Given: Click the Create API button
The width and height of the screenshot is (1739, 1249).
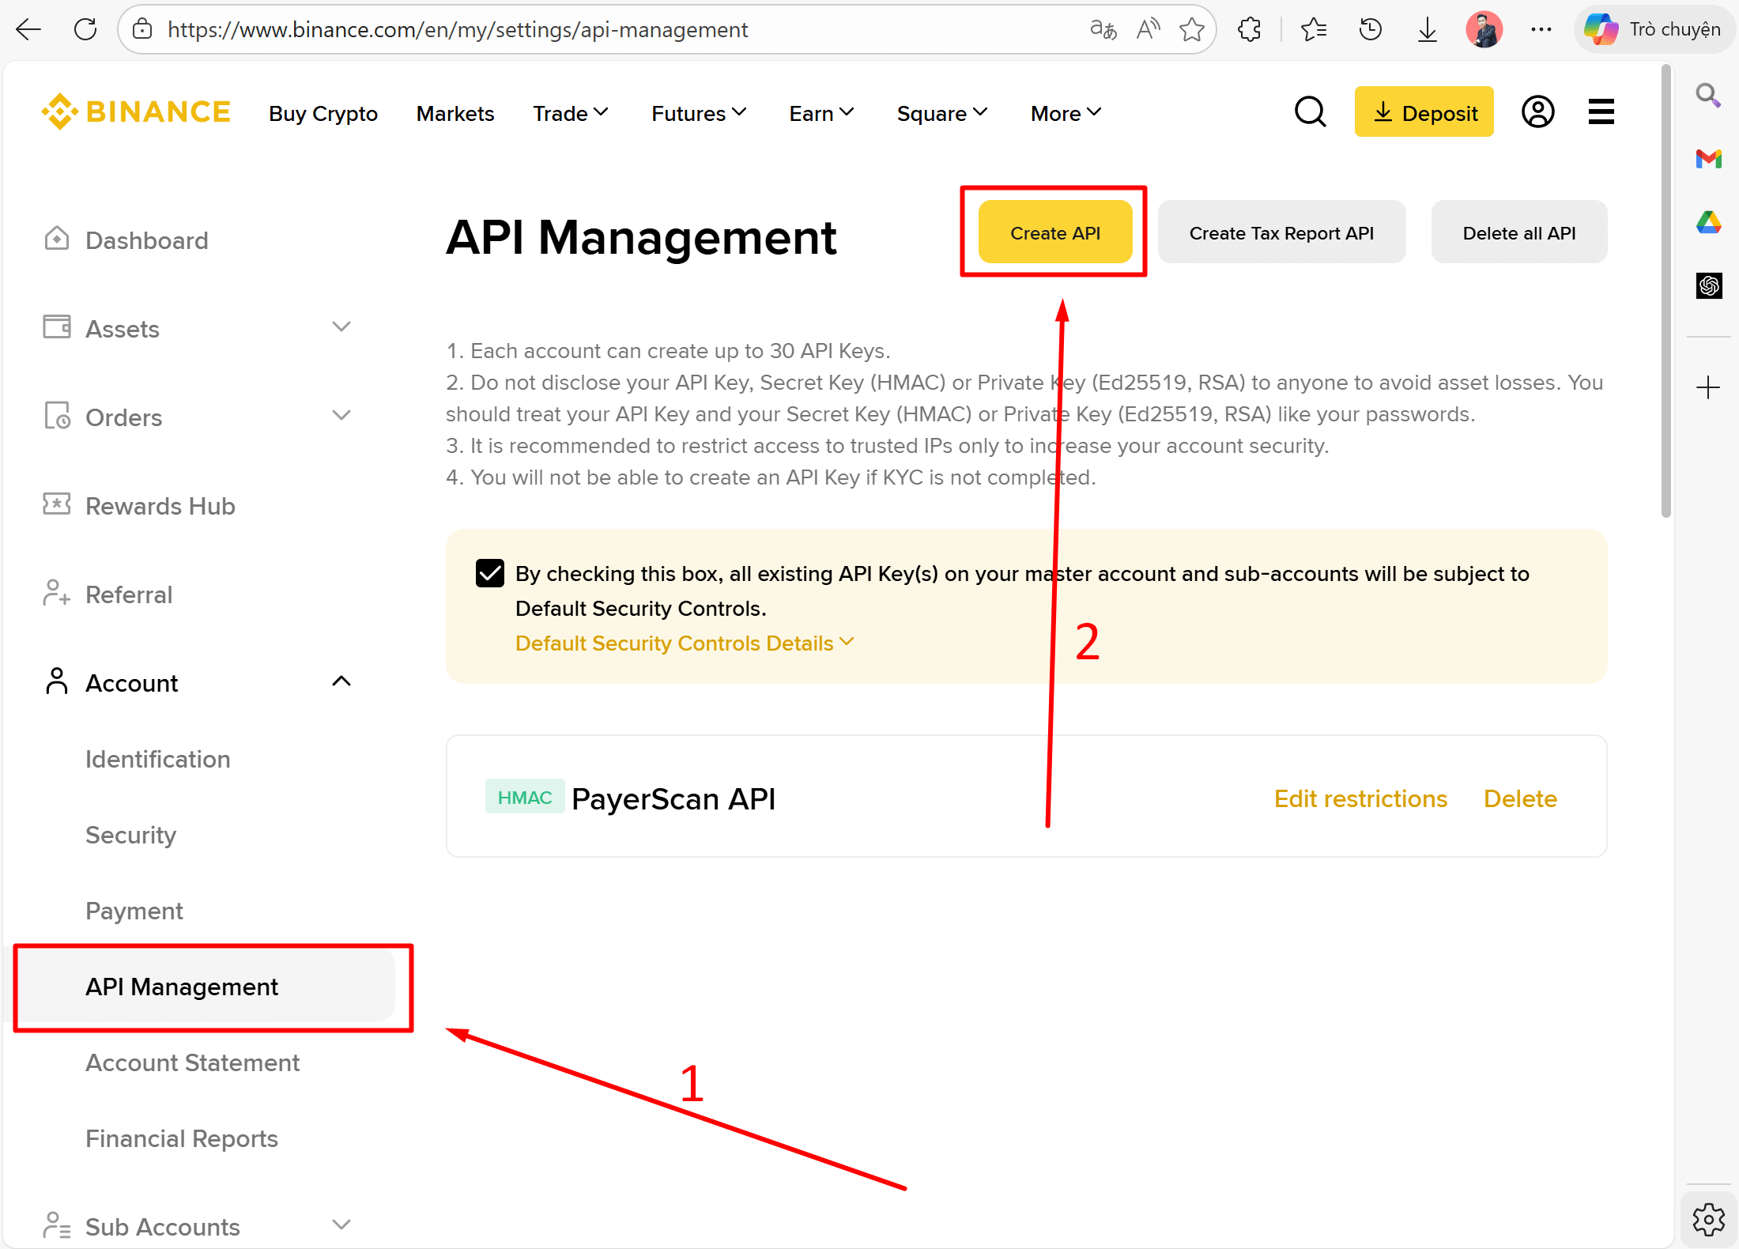Looking at the screenshot, I should coord(1054,232).
